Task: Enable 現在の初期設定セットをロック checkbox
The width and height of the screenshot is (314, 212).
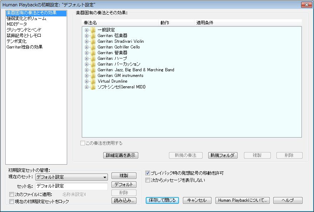Action: 12,201
